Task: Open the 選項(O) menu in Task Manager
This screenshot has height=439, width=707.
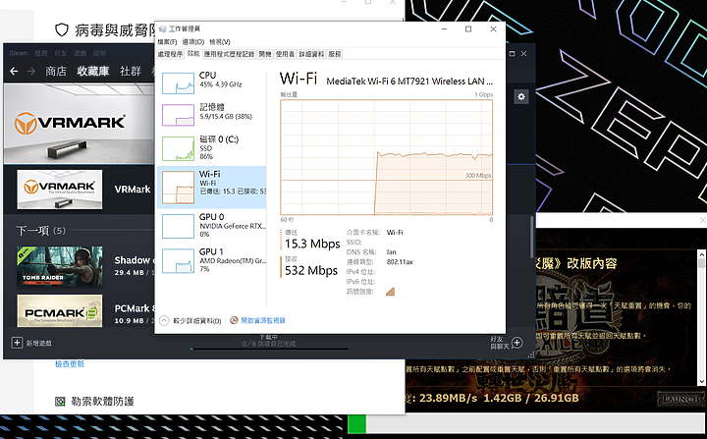Action: coord(193,42)
